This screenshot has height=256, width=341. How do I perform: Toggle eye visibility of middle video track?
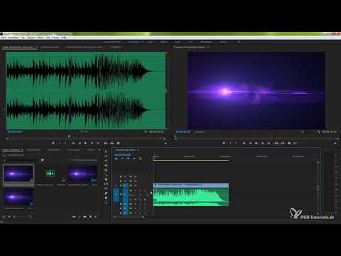(135, 181)
